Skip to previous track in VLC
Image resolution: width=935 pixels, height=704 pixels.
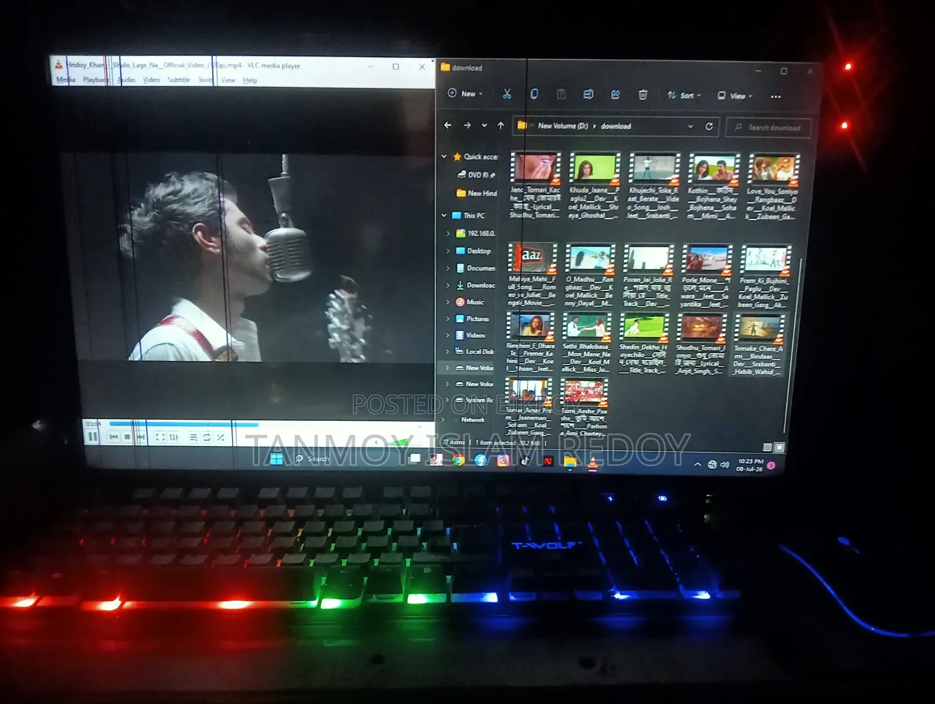pyautogui.click(x=113, y=436)
